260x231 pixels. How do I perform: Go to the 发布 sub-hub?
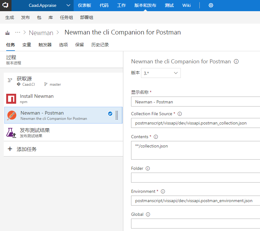tap(25, 17)
